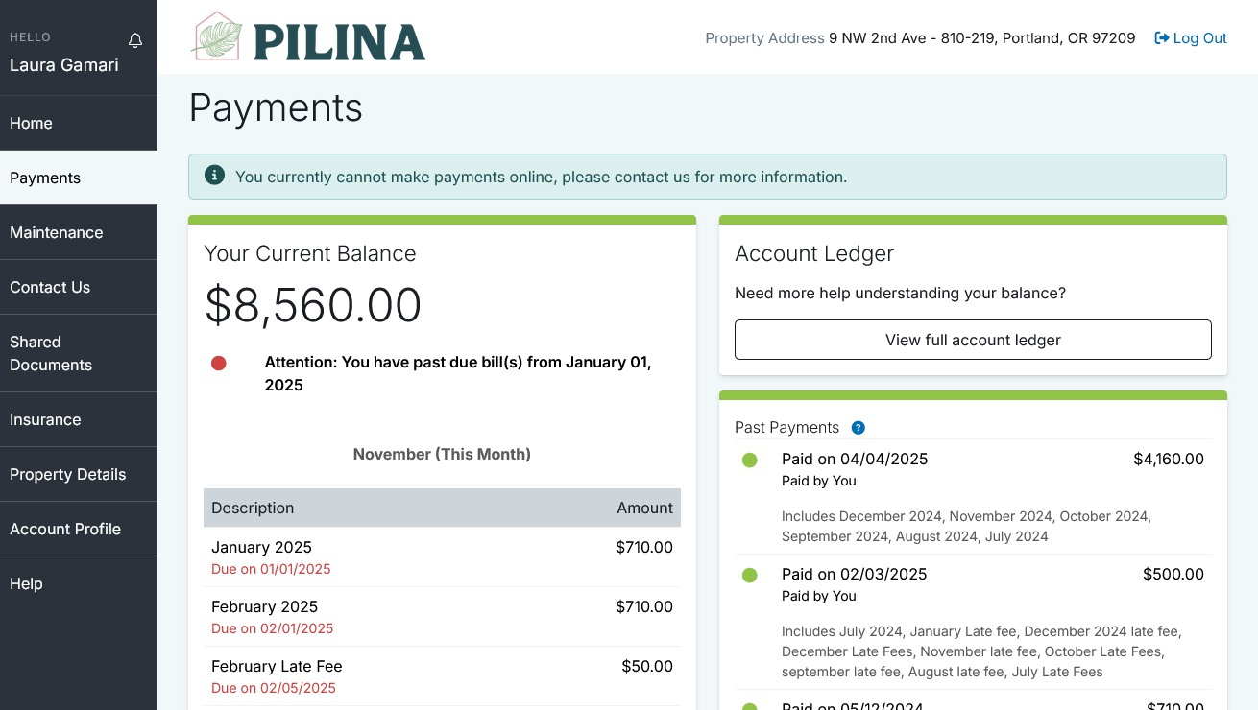Click the green dot beside the 02/03/2025 payment
Screen dimensions: 1258x710
750,576
